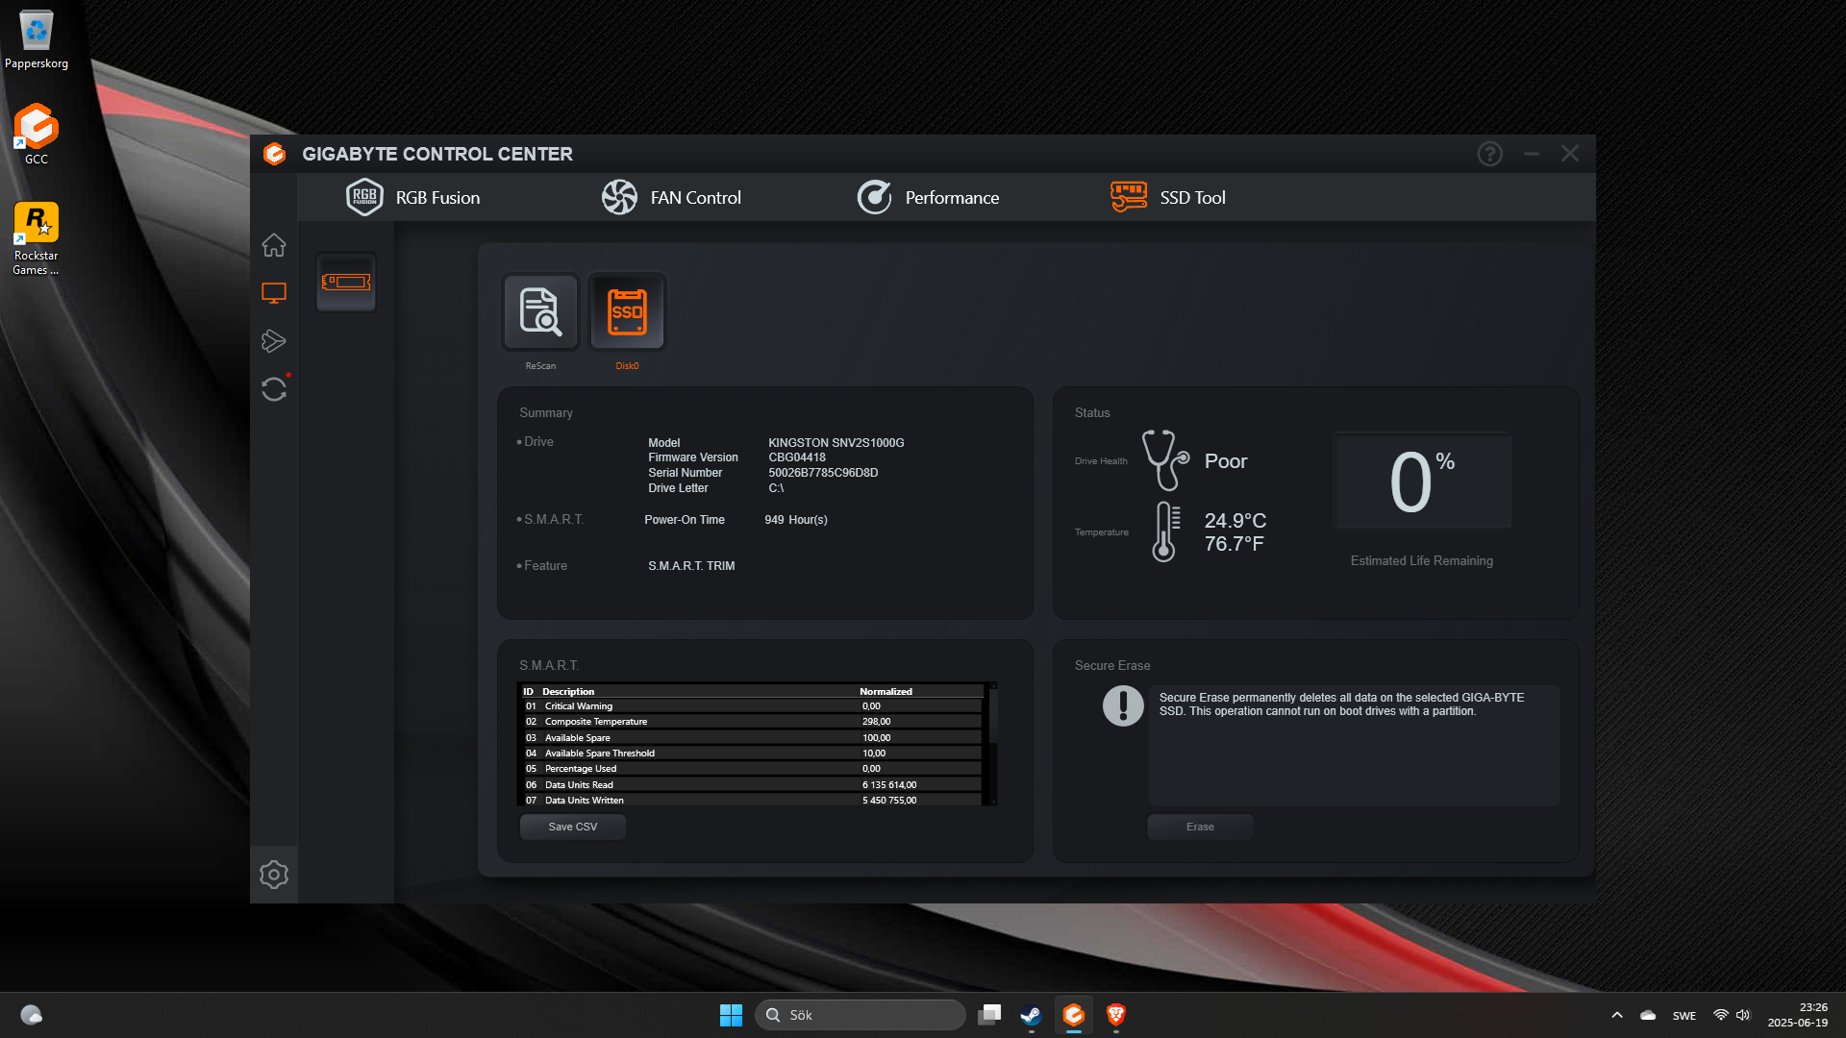1846x1038 pixels.
Task: Open the sidebar arrow-shaped apps icon
Action: click(x=274, y=341)
